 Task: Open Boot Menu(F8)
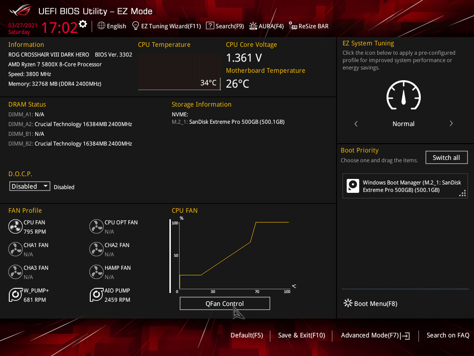pos(370,303)
